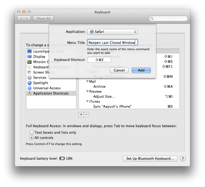This screenshot has height=187, width=205.
Task: Select the Archive shortcut row
Action: tap(129, 87)
